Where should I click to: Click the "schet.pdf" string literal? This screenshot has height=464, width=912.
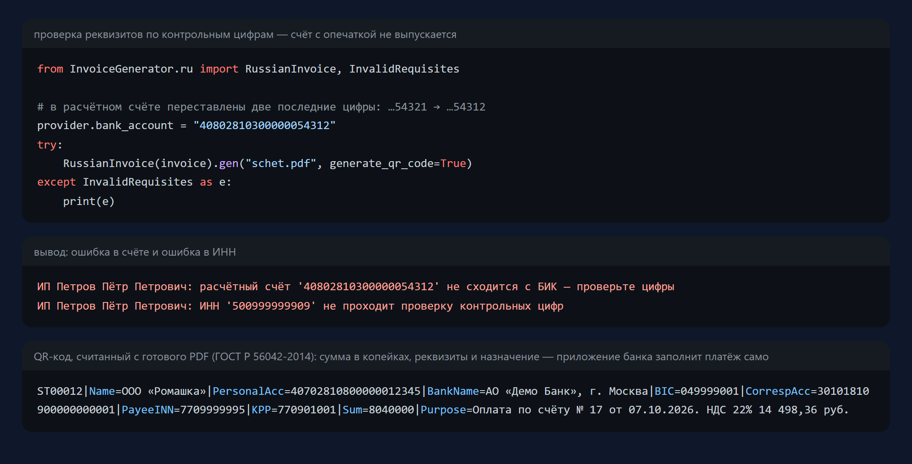pos(281,163)
